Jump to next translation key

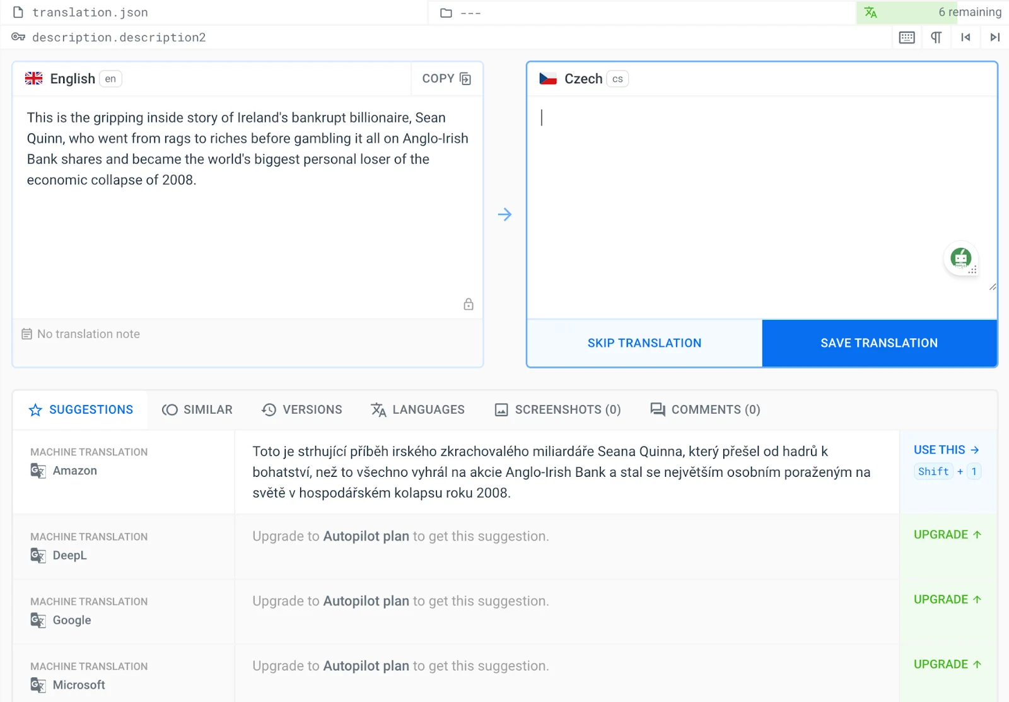(994, 37)
